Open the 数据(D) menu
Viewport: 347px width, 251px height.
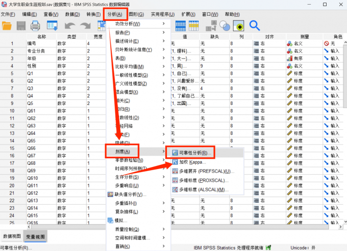click(72, 14)
